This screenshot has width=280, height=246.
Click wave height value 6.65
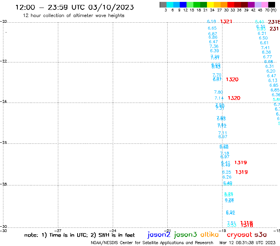[212, 28]
